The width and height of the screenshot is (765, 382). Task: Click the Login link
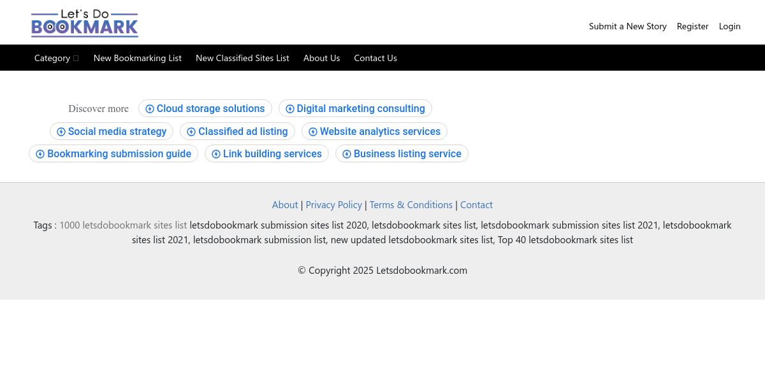click(x=730, y=26)
